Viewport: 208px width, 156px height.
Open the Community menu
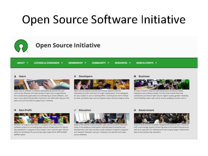(x=99, y=63)
